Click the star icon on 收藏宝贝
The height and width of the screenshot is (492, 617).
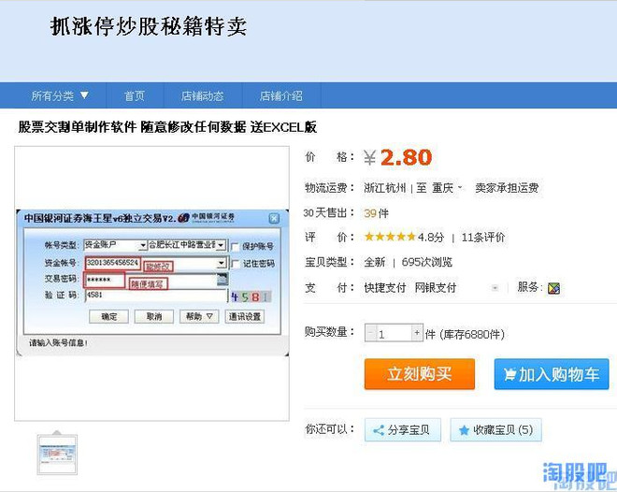coord(464,430)
